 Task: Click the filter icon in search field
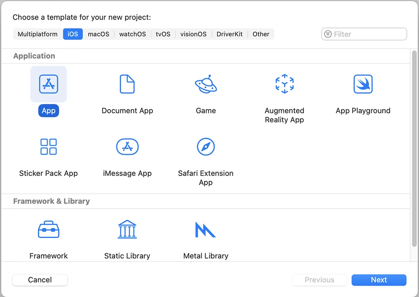pos(328,34)
